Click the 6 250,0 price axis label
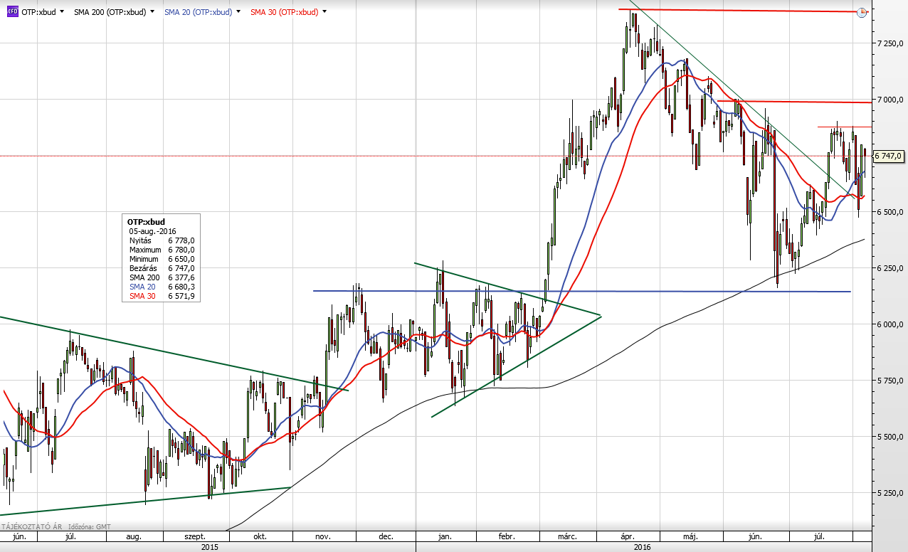This screenshot has height=552, width=908. pos(889,268)
